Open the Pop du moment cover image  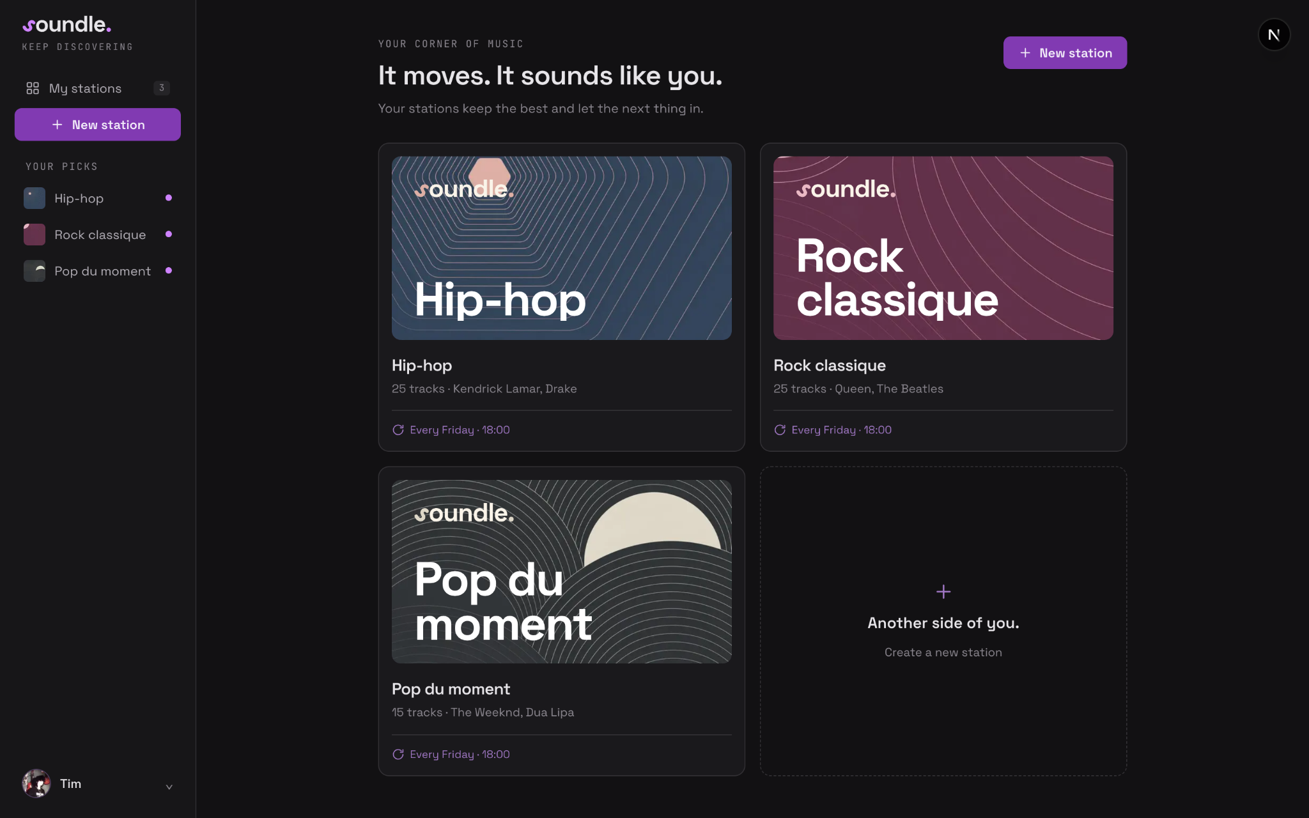click(562, 572)
